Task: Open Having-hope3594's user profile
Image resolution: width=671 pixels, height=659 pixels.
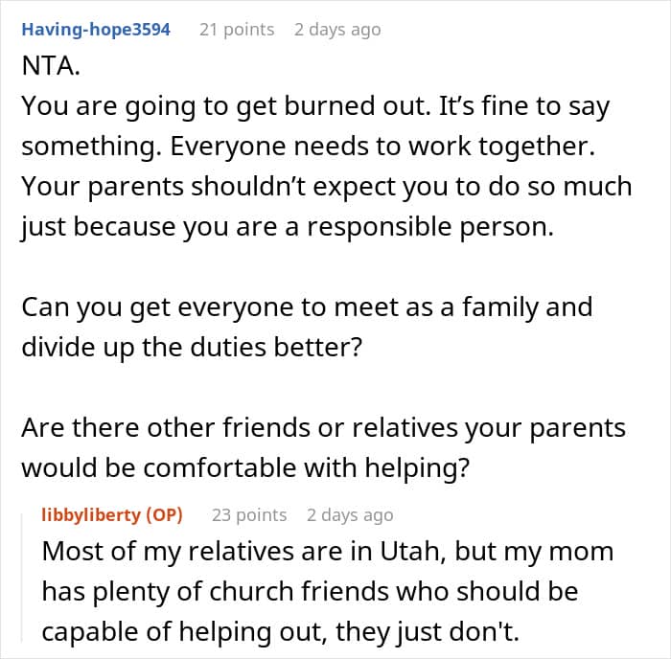Action: [96, 30]
